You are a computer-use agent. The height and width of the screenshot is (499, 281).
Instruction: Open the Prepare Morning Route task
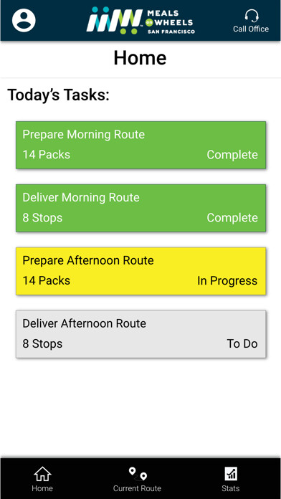(x=140, y=145)
